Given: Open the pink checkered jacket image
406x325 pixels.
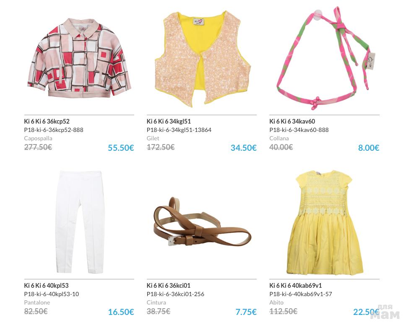Looking at the screenshot, I should 79,58.
